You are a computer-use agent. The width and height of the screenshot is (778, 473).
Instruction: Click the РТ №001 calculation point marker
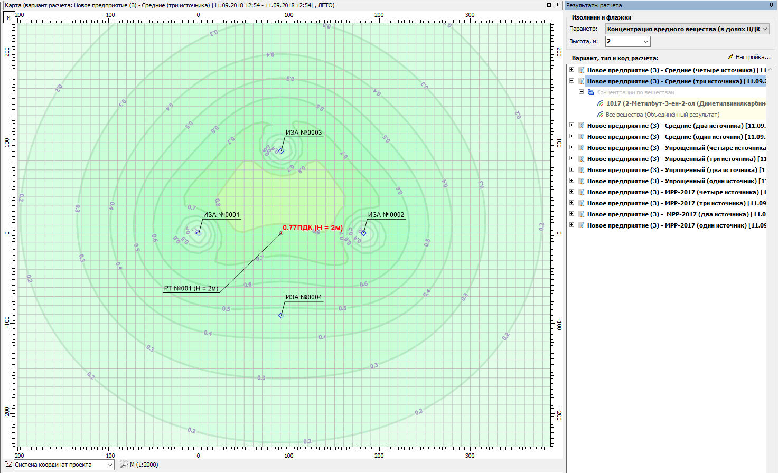281,233
